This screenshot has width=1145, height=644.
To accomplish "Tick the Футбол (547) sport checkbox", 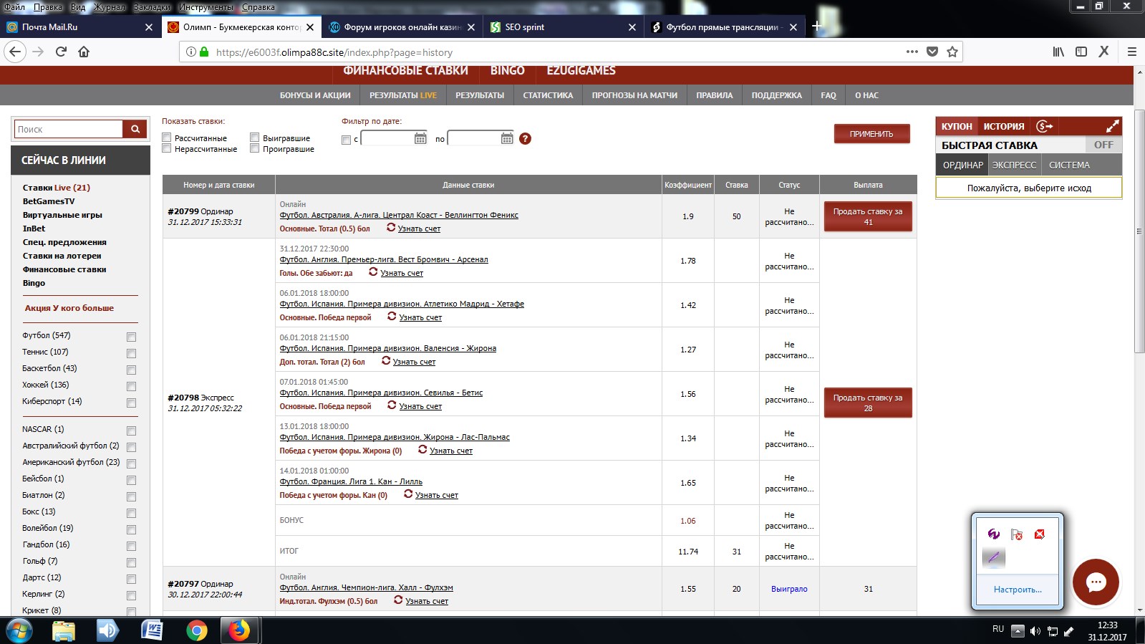I will pos(131,337).
